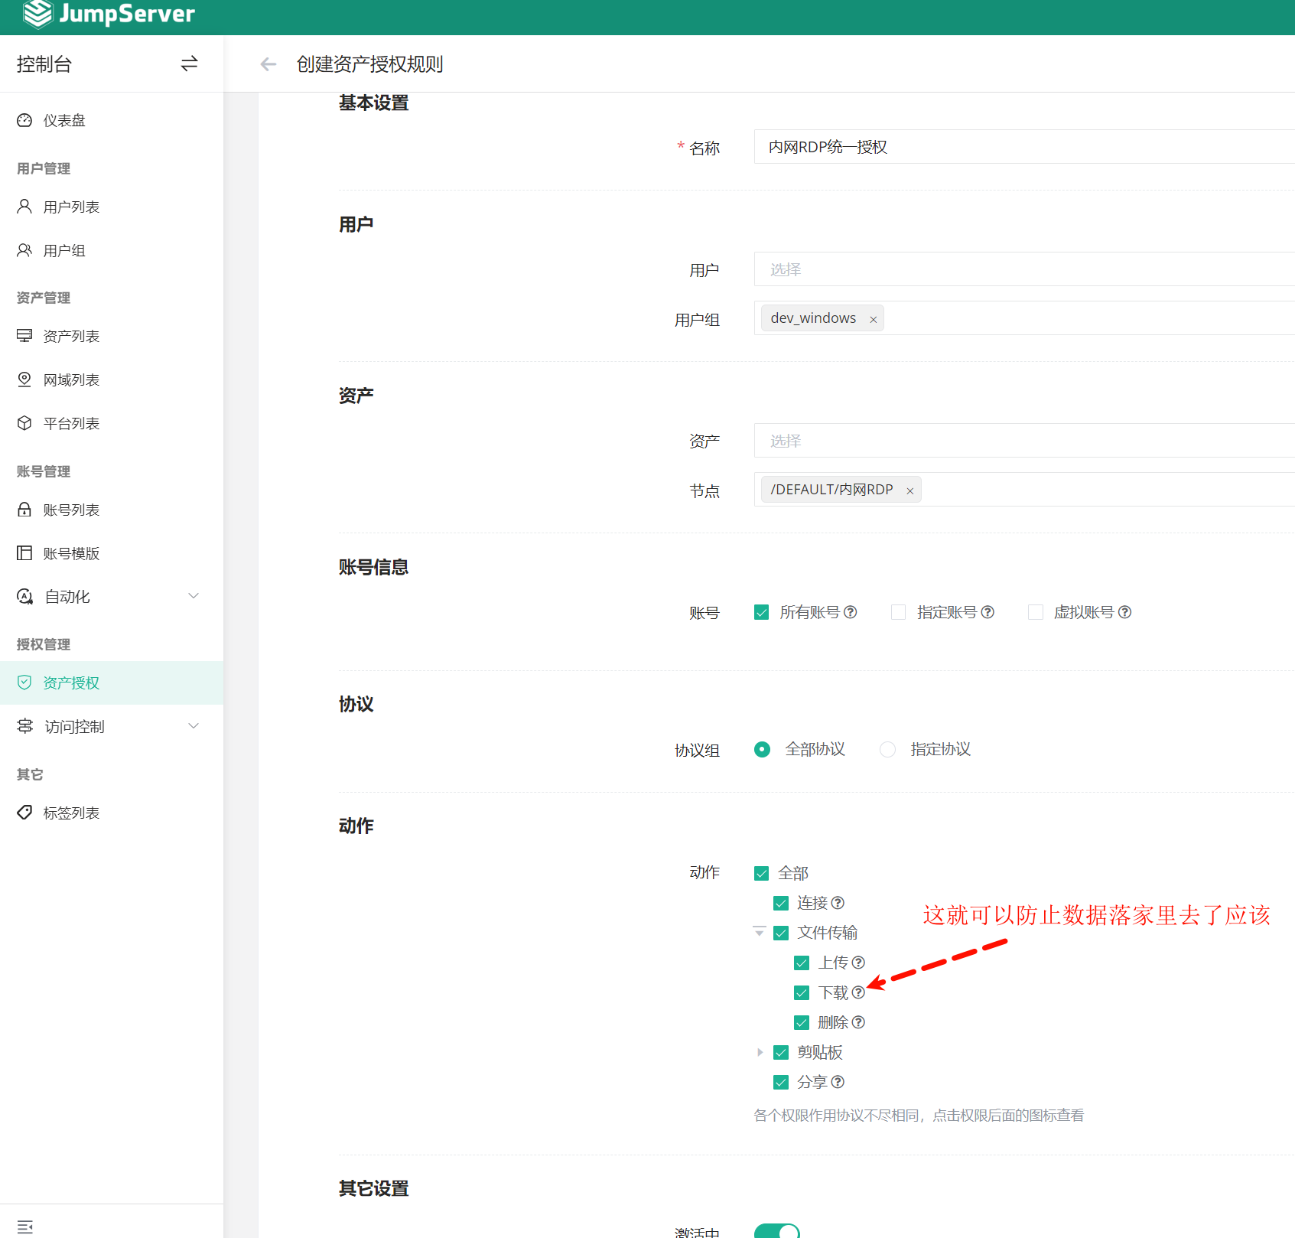Remove the dev_windows tag from user group
Screen dimensions: 1295x1238
tap(873, 320)
